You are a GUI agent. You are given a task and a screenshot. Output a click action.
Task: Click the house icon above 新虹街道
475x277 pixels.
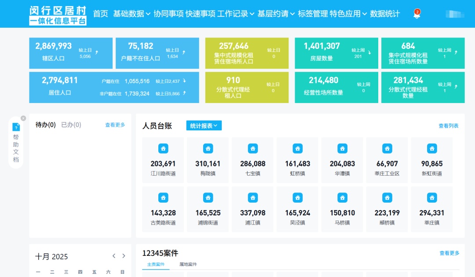(432, 148)
